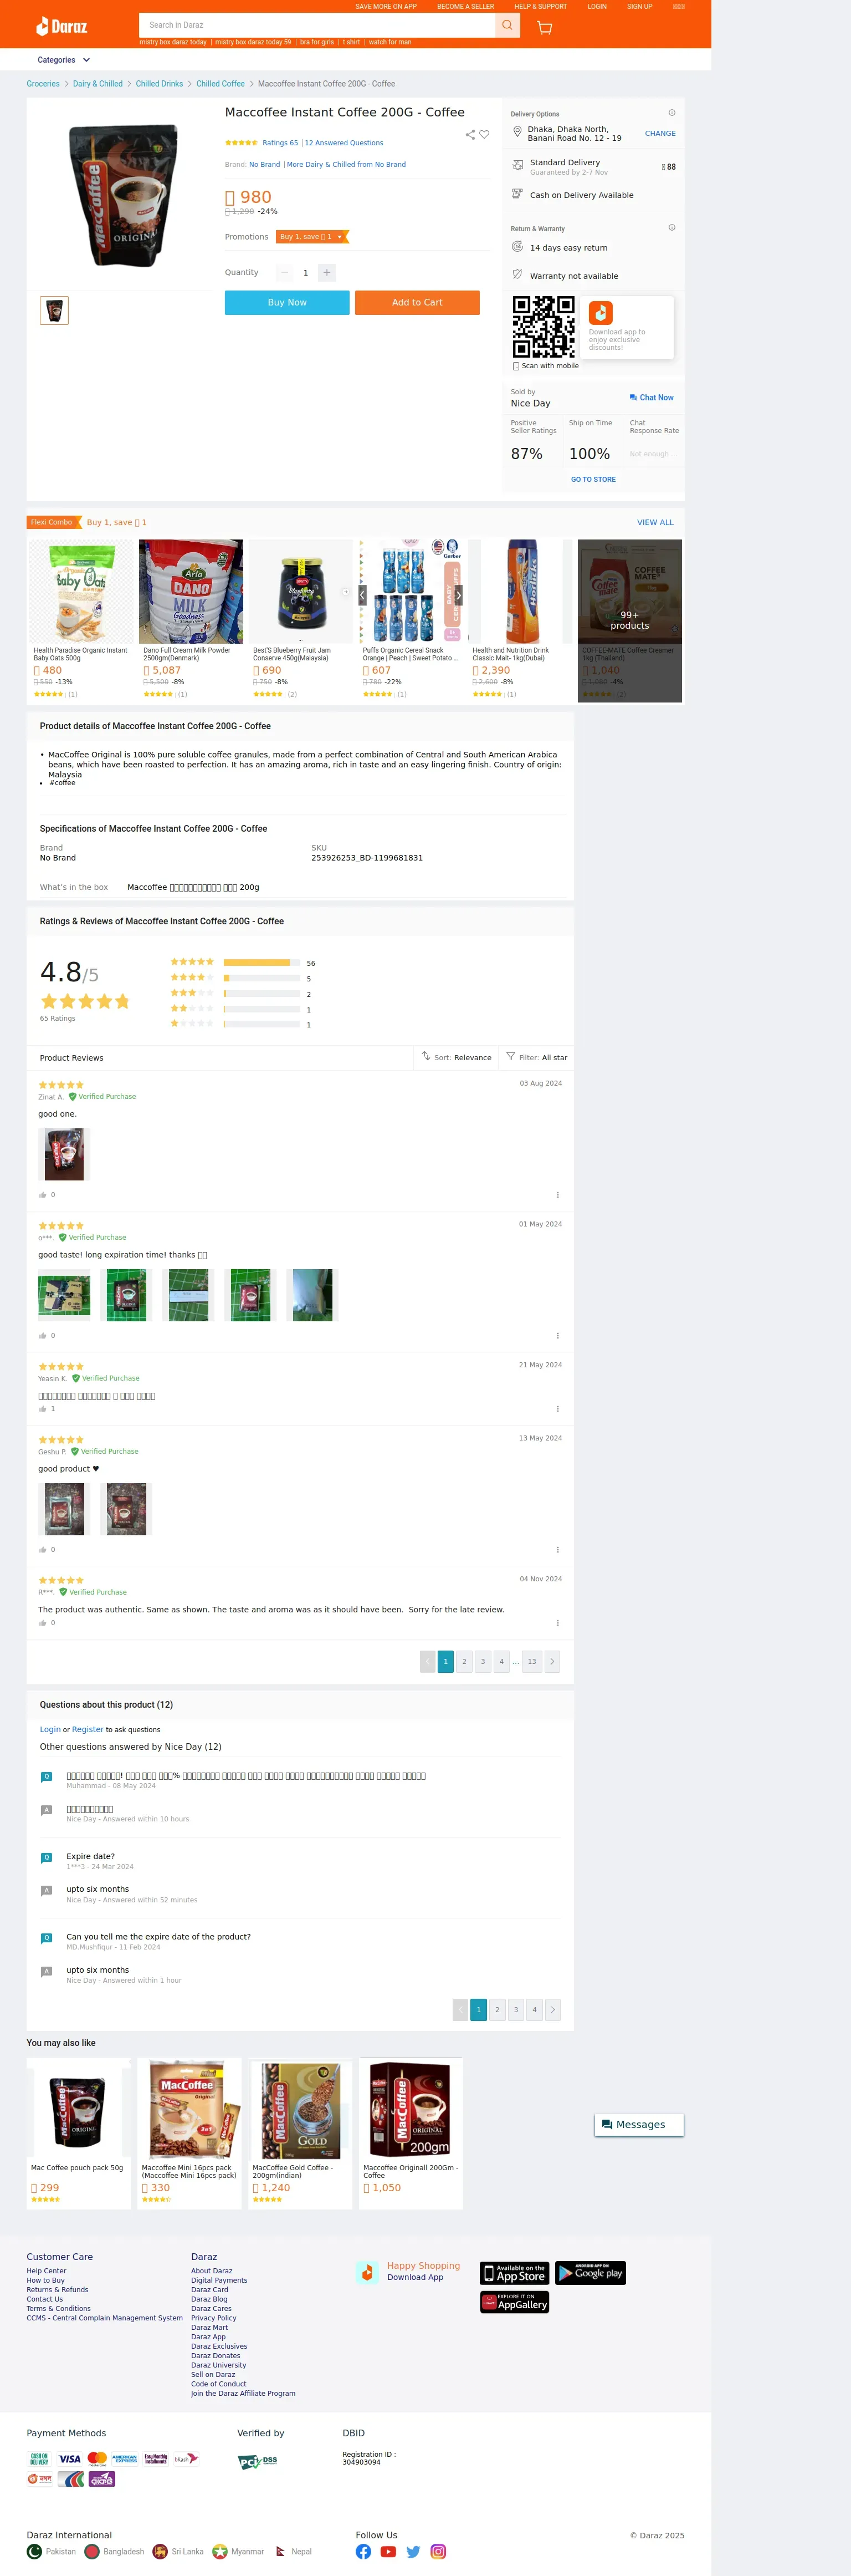This screenshot has height=2576, width=851.
Task: Click the Add to Cart button
Action: [417, 302]
